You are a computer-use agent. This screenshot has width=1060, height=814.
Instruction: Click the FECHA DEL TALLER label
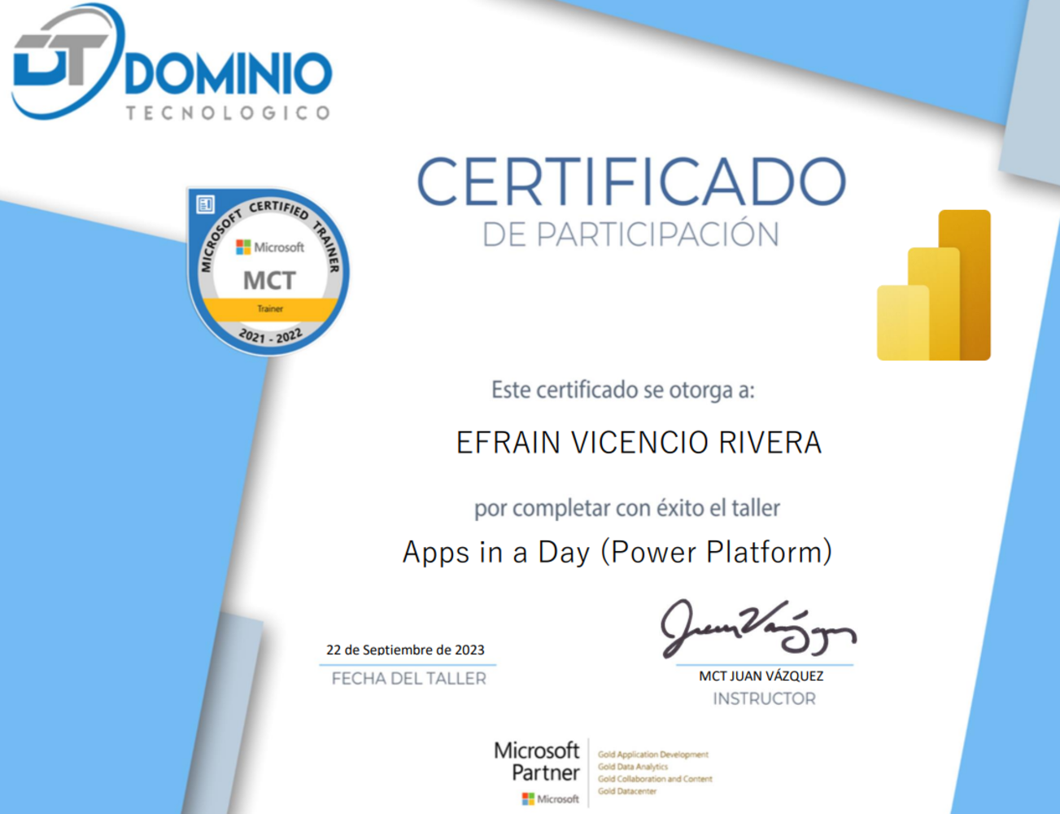click(408, 678)
